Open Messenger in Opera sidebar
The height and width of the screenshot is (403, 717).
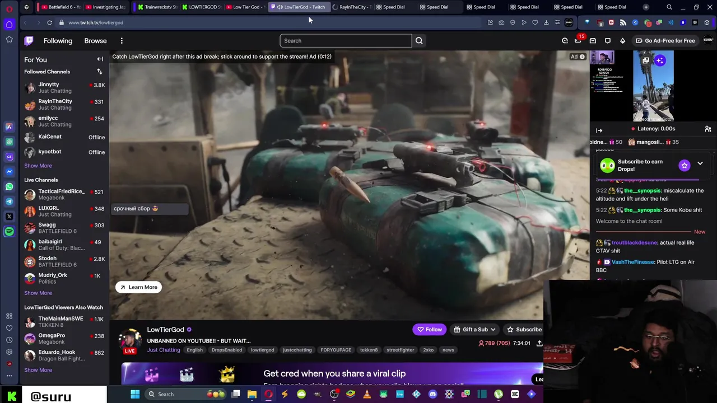(x=9, y=171)
